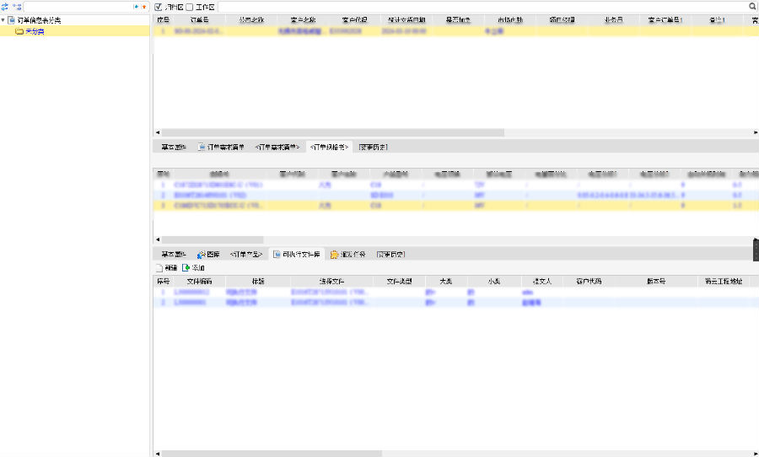Click the orange arrow icon beside tree search box
This screenshot has width=759, height=457.
(144, 6)
